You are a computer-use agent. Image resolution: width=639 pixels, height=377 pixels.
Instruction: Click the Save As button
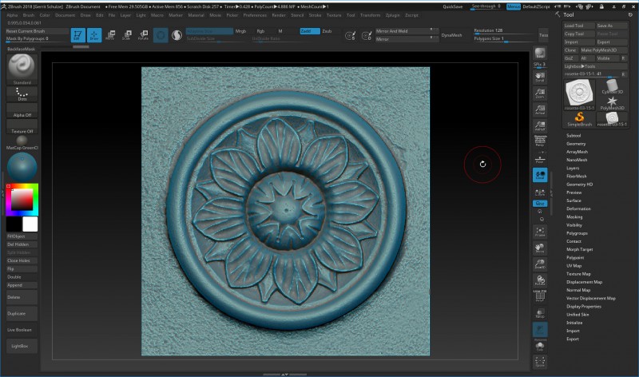(612, 26)
